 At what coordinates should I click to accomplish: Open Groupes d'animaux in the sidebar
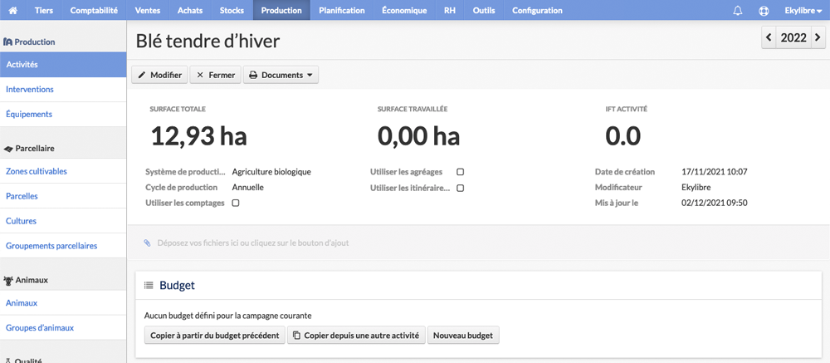click(x=63, y=328)
